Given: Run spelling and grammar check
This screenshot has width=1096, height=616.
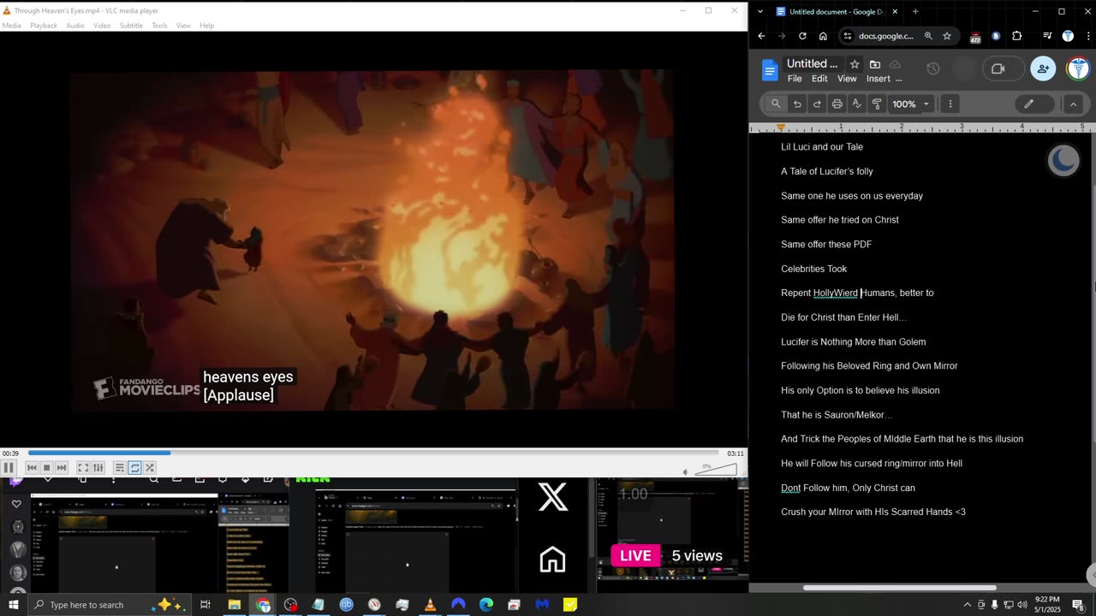Looking at the screenshot, I should 857,104.
